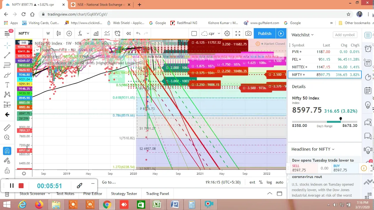
Task: Select the ruler measure tool
Action: [x=7, y=127]
